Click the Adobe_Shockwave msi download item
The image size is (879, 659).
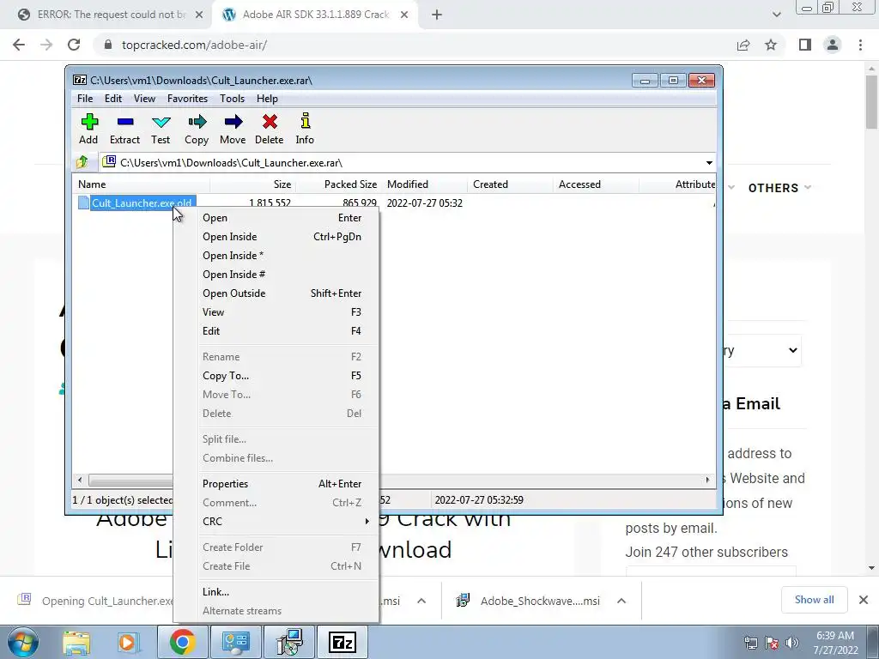coord(530,601)
